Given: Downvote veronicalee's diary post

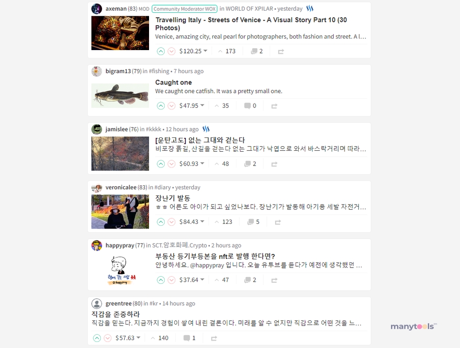Looking at the screenshot, I should (172, 222).
